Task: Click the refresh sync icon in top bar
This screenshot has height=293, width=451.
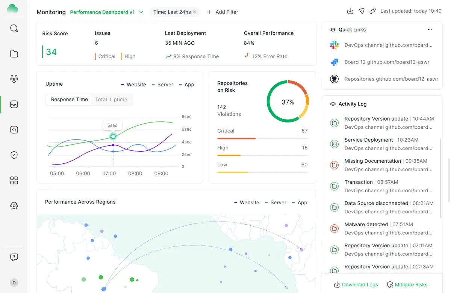Action: [373, 11]
